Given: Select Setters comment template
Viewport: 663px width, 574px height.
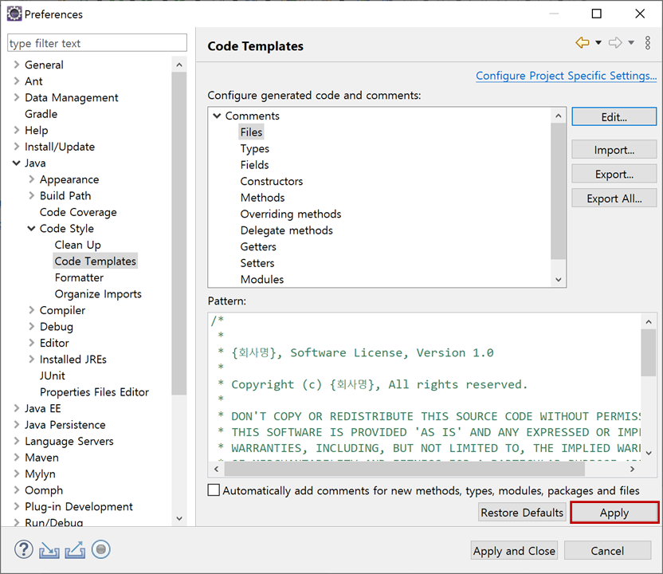Looking at the screenshot, I should pos(257,263).
